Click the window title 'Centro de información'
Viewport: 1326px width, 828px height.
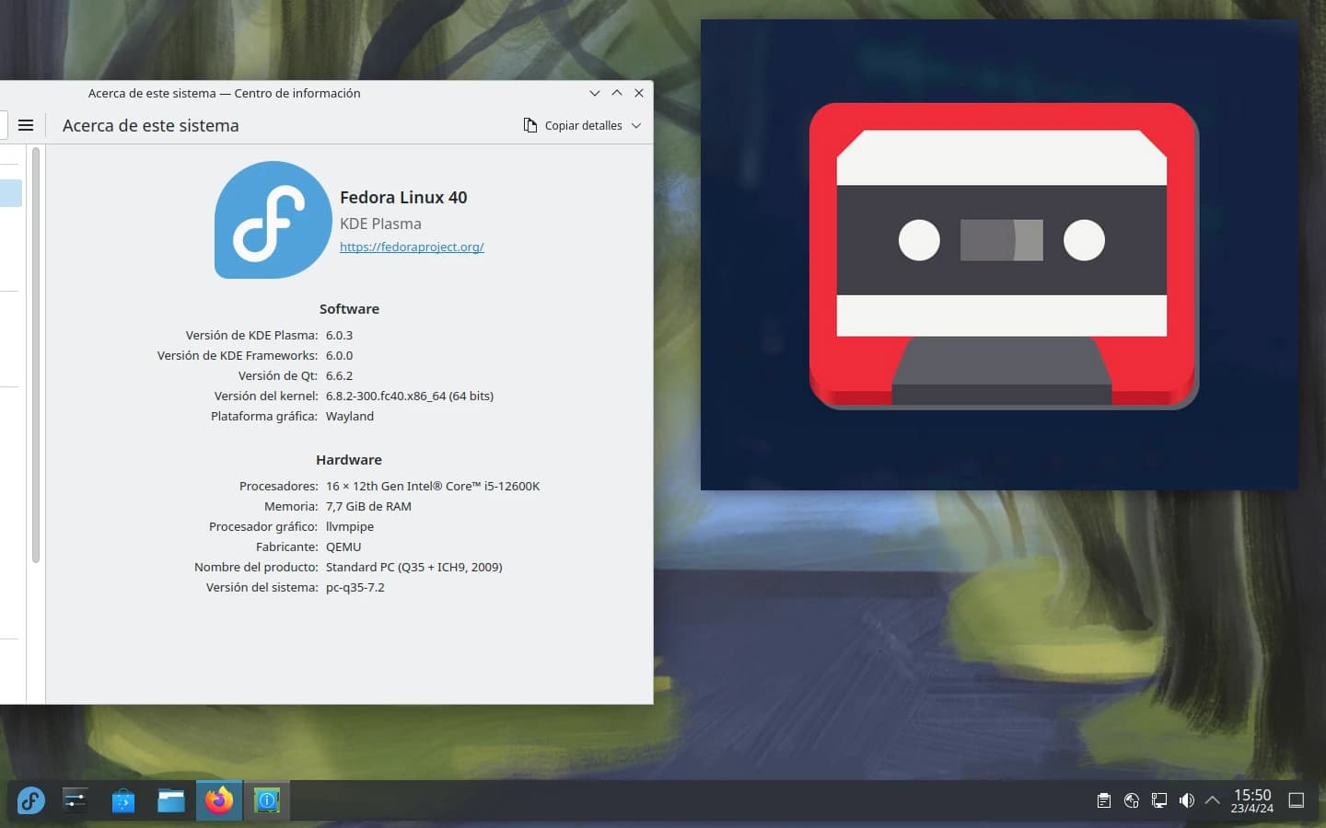tap(297, 93)
